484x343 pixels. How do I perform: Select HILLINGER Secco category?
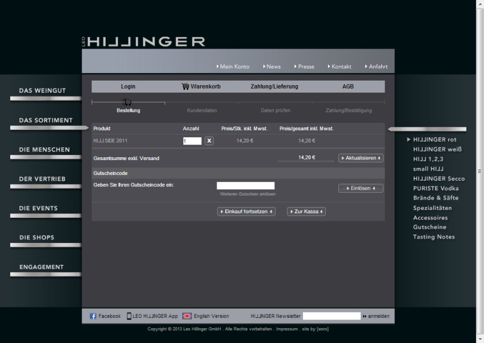439,179
